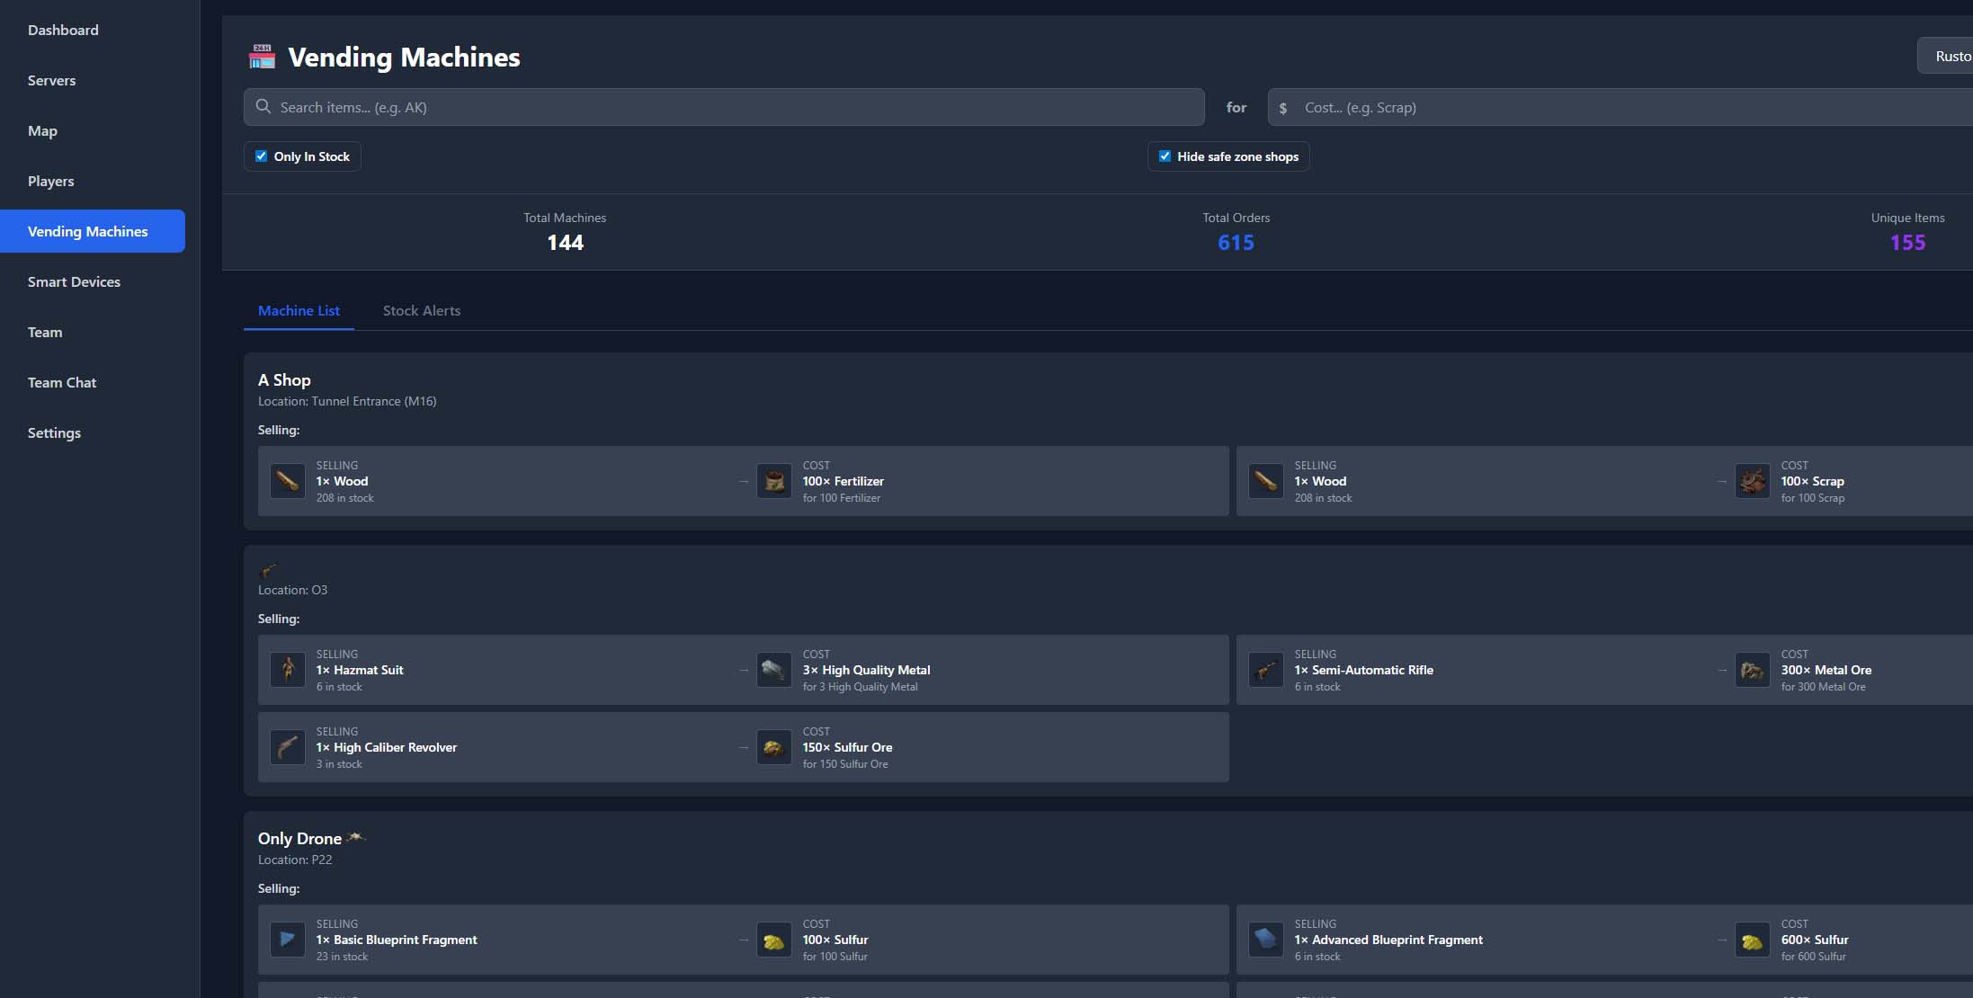The width and height of the screenshot is (1973, 998).
Task: Click the Sulfur icon of the 100× Sulfur cost
Action: 774,940
